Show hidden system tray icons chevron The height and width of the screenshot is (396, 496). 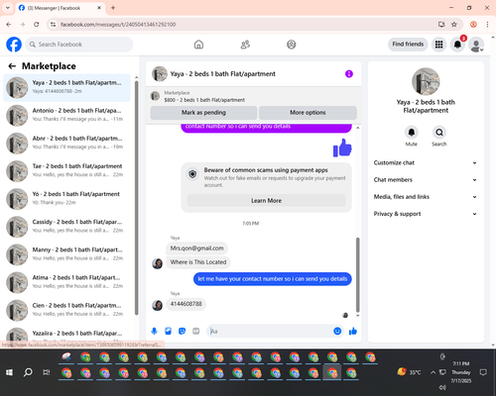point(433,372)
